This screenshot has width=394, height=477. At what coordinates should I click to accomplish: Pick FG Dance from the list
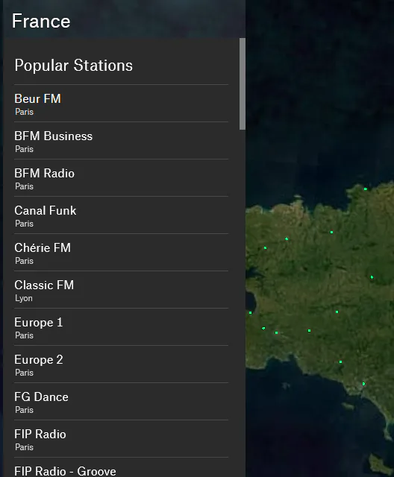click(x=121, y=402)
